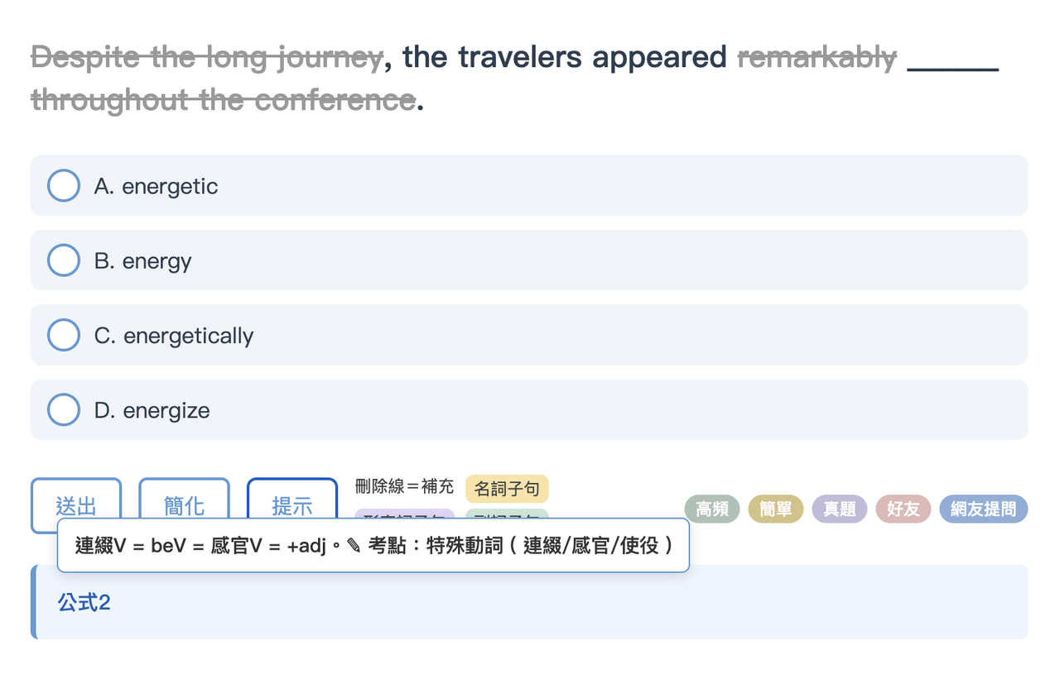Toggle the 好友 tag pill
This screenshot has height=674, width=1060.
point(903,509)
